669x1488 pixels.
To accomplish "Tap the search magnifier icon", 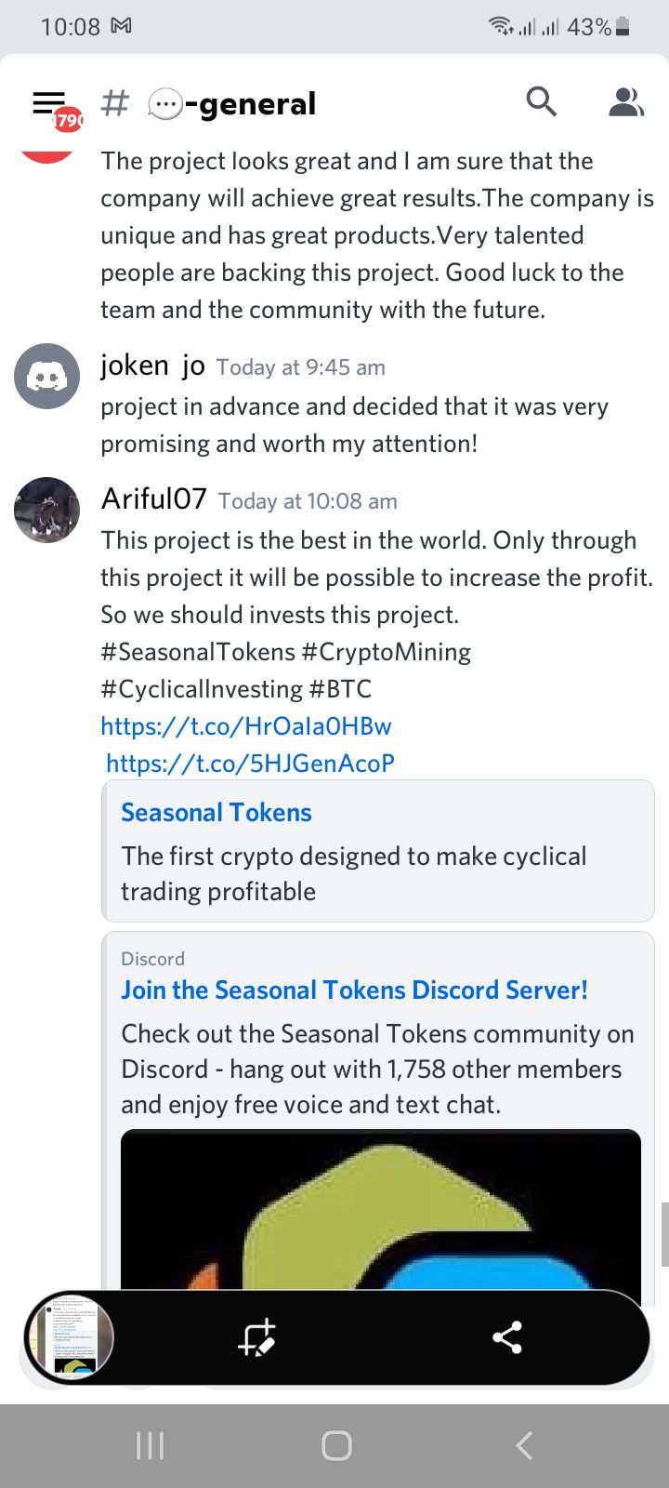I will pos(541,100).
